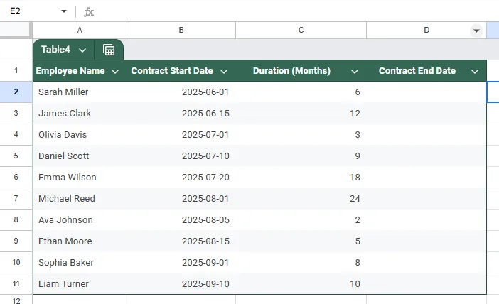Click the Employee Name header cell
The width and height of the screenshot is (499, 304).
click(80, 70)
